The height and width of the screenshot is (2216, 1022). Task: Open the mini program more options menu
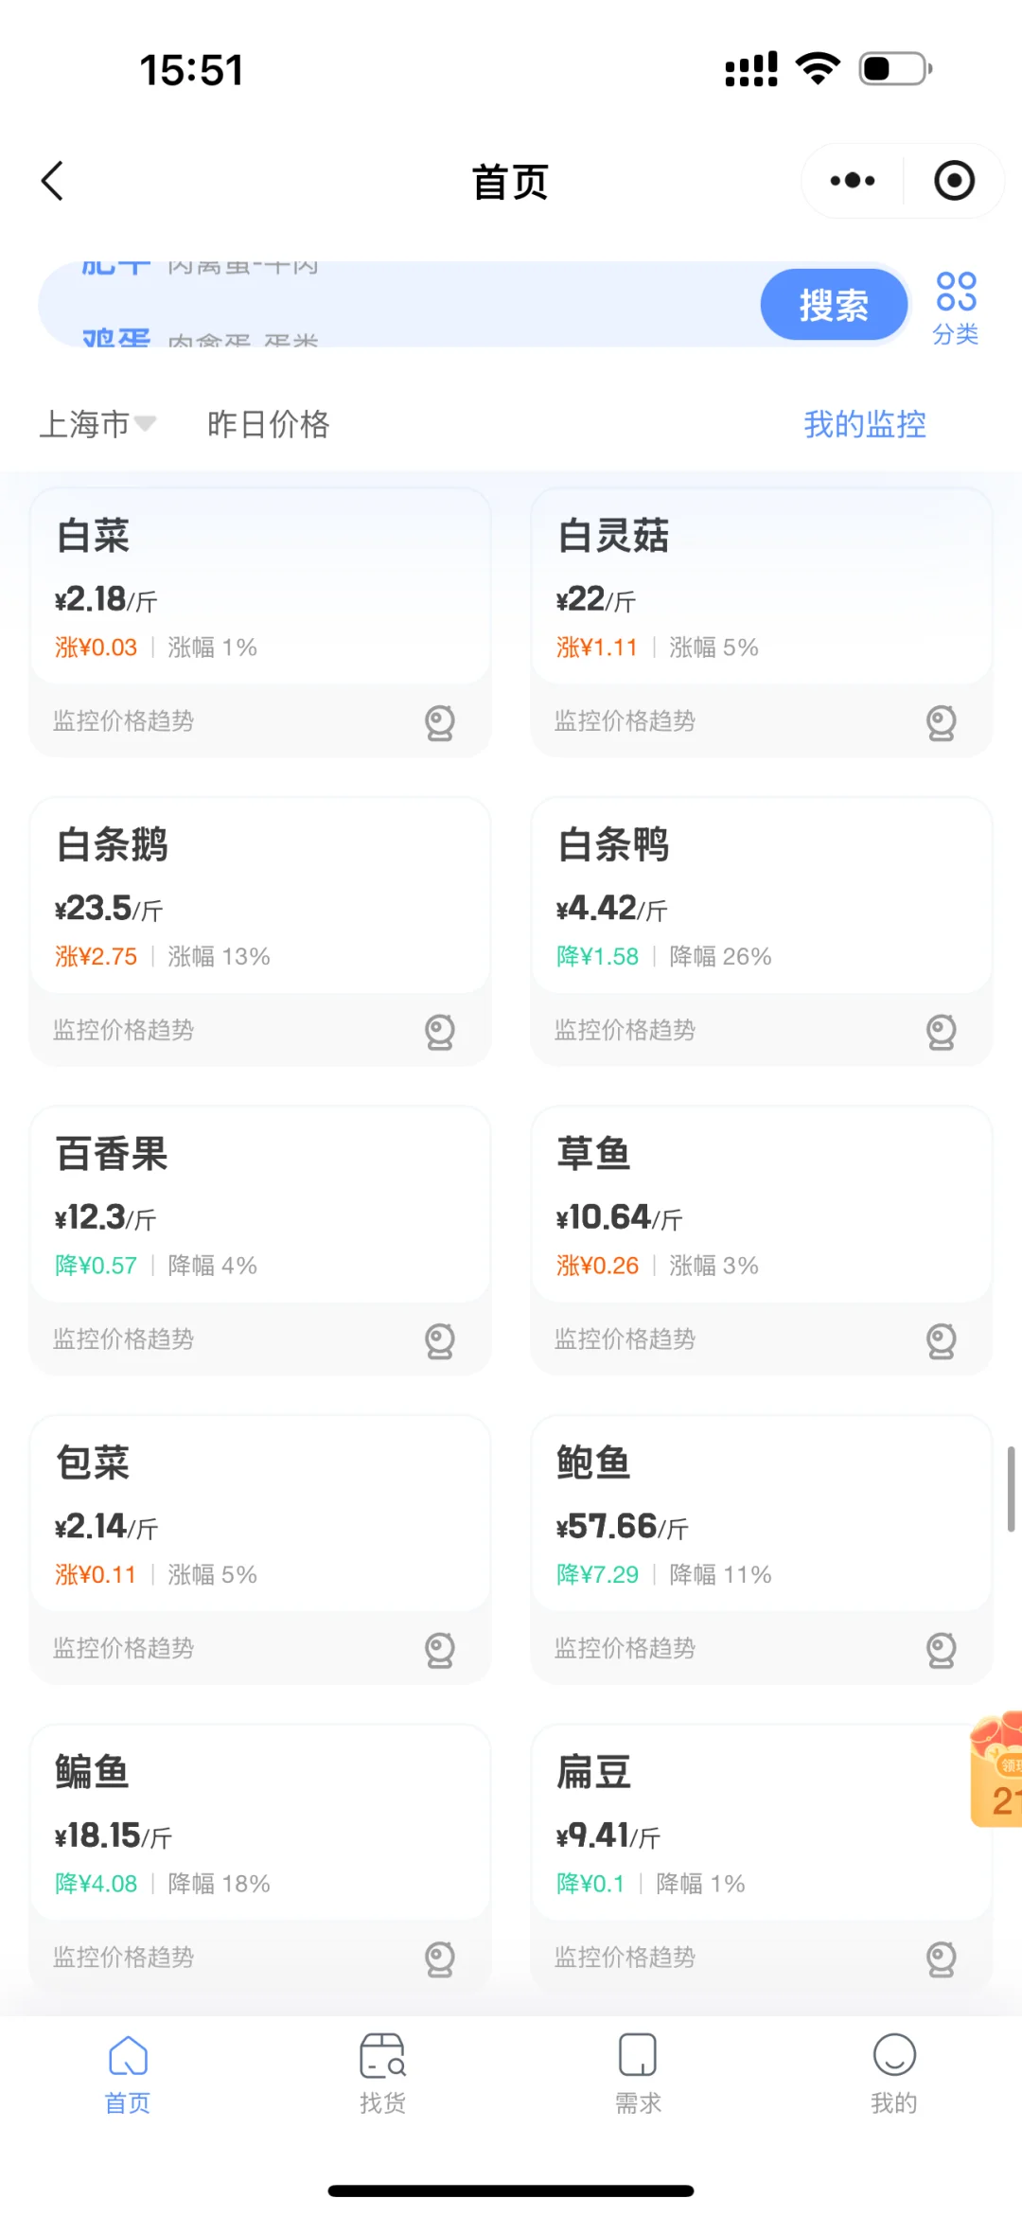[x=852, y=181]
